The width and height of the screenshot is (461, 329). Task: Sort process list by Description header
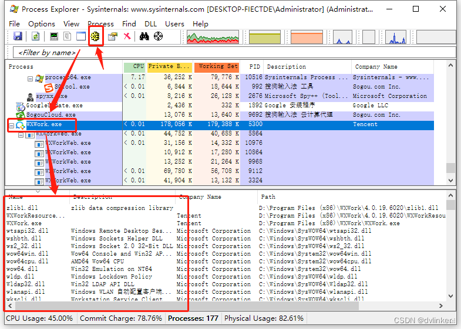coord(308,67)
